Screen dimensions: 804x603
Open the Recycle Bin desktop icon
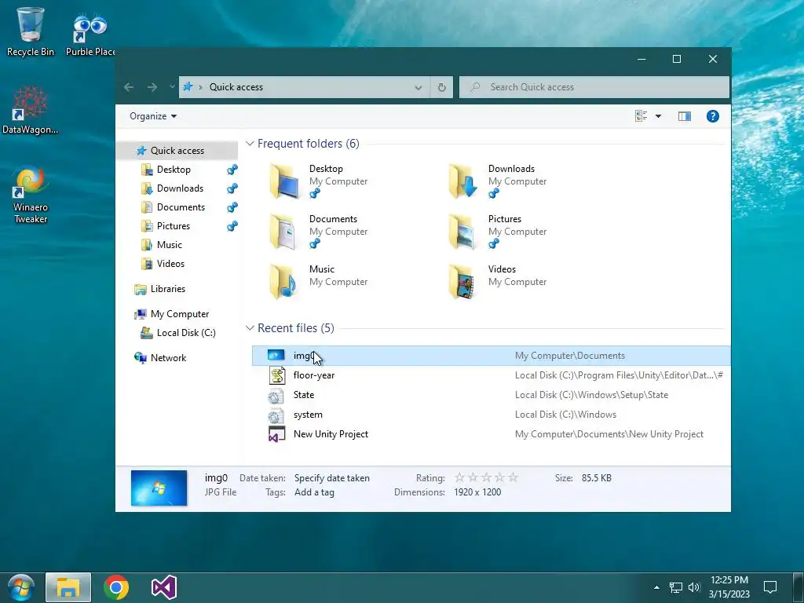point(31,31)
